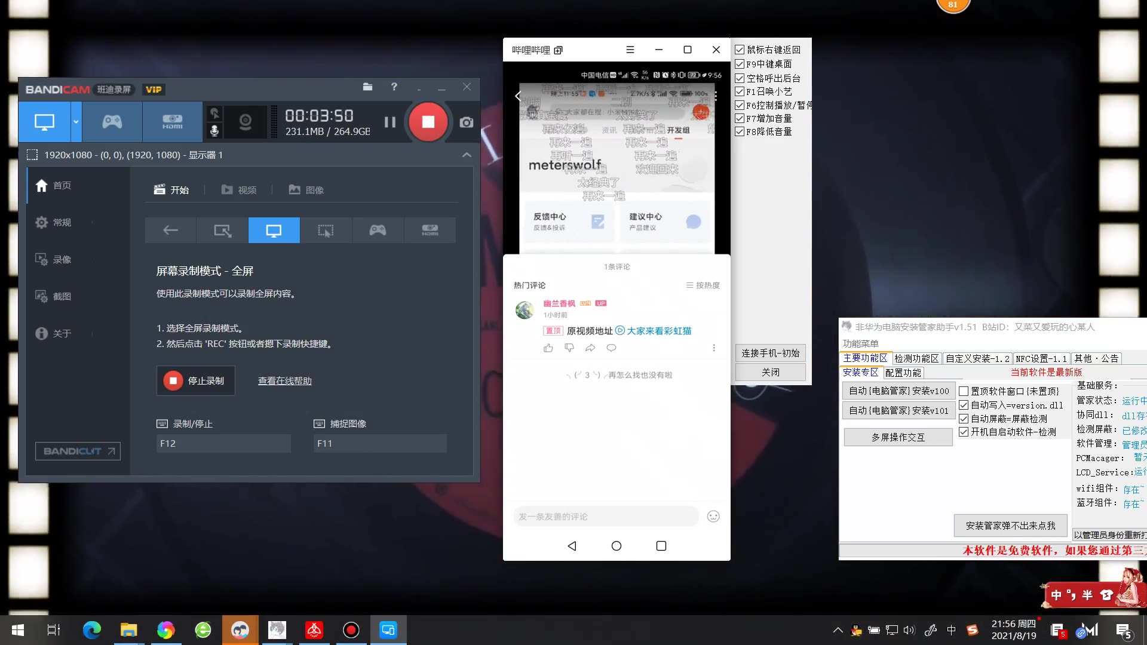The width and height of the screenshot is (1147, 645).
Task: Select fullscreen recording mode icon
Action: 274,231
